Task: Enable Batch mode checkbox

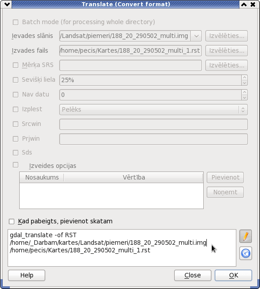Action: coord(16,22)
